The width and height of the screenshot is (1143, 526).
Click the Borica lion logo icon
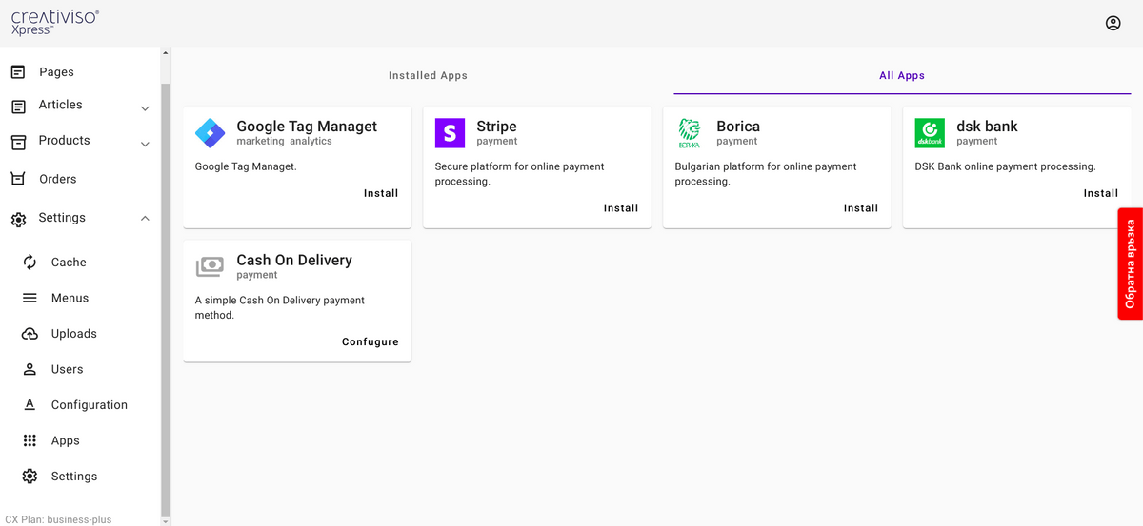(689, 133)
